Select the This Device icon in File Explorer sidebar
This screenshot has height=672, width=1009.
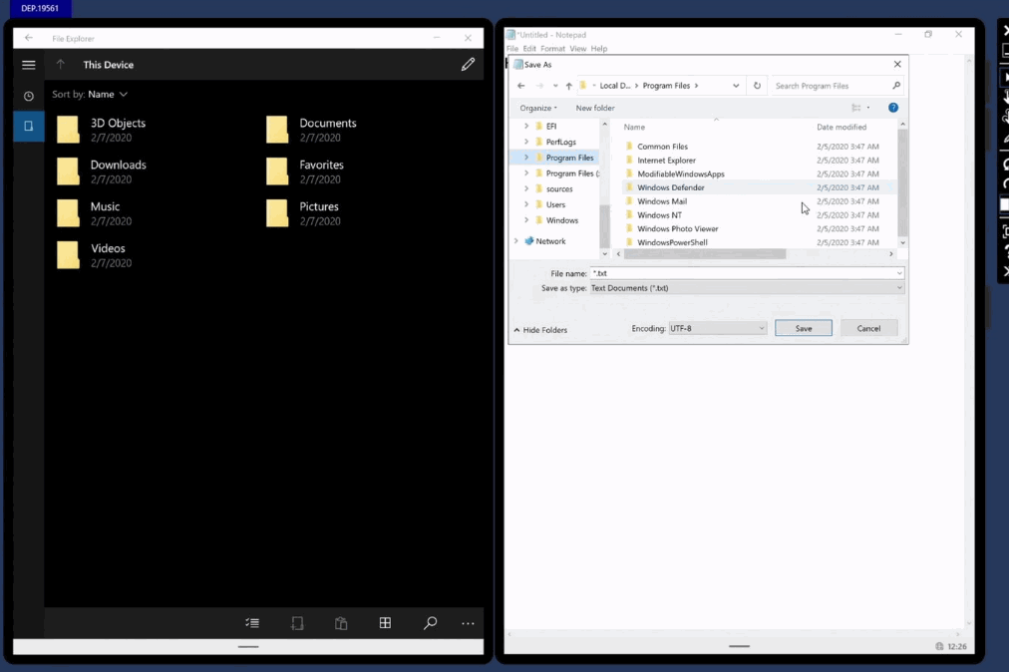(28, 127)
